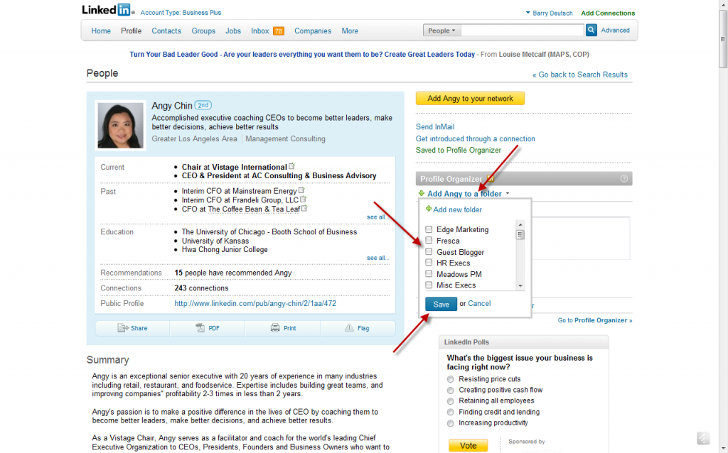Click the green plus Add new folder icon

[429, 209]
